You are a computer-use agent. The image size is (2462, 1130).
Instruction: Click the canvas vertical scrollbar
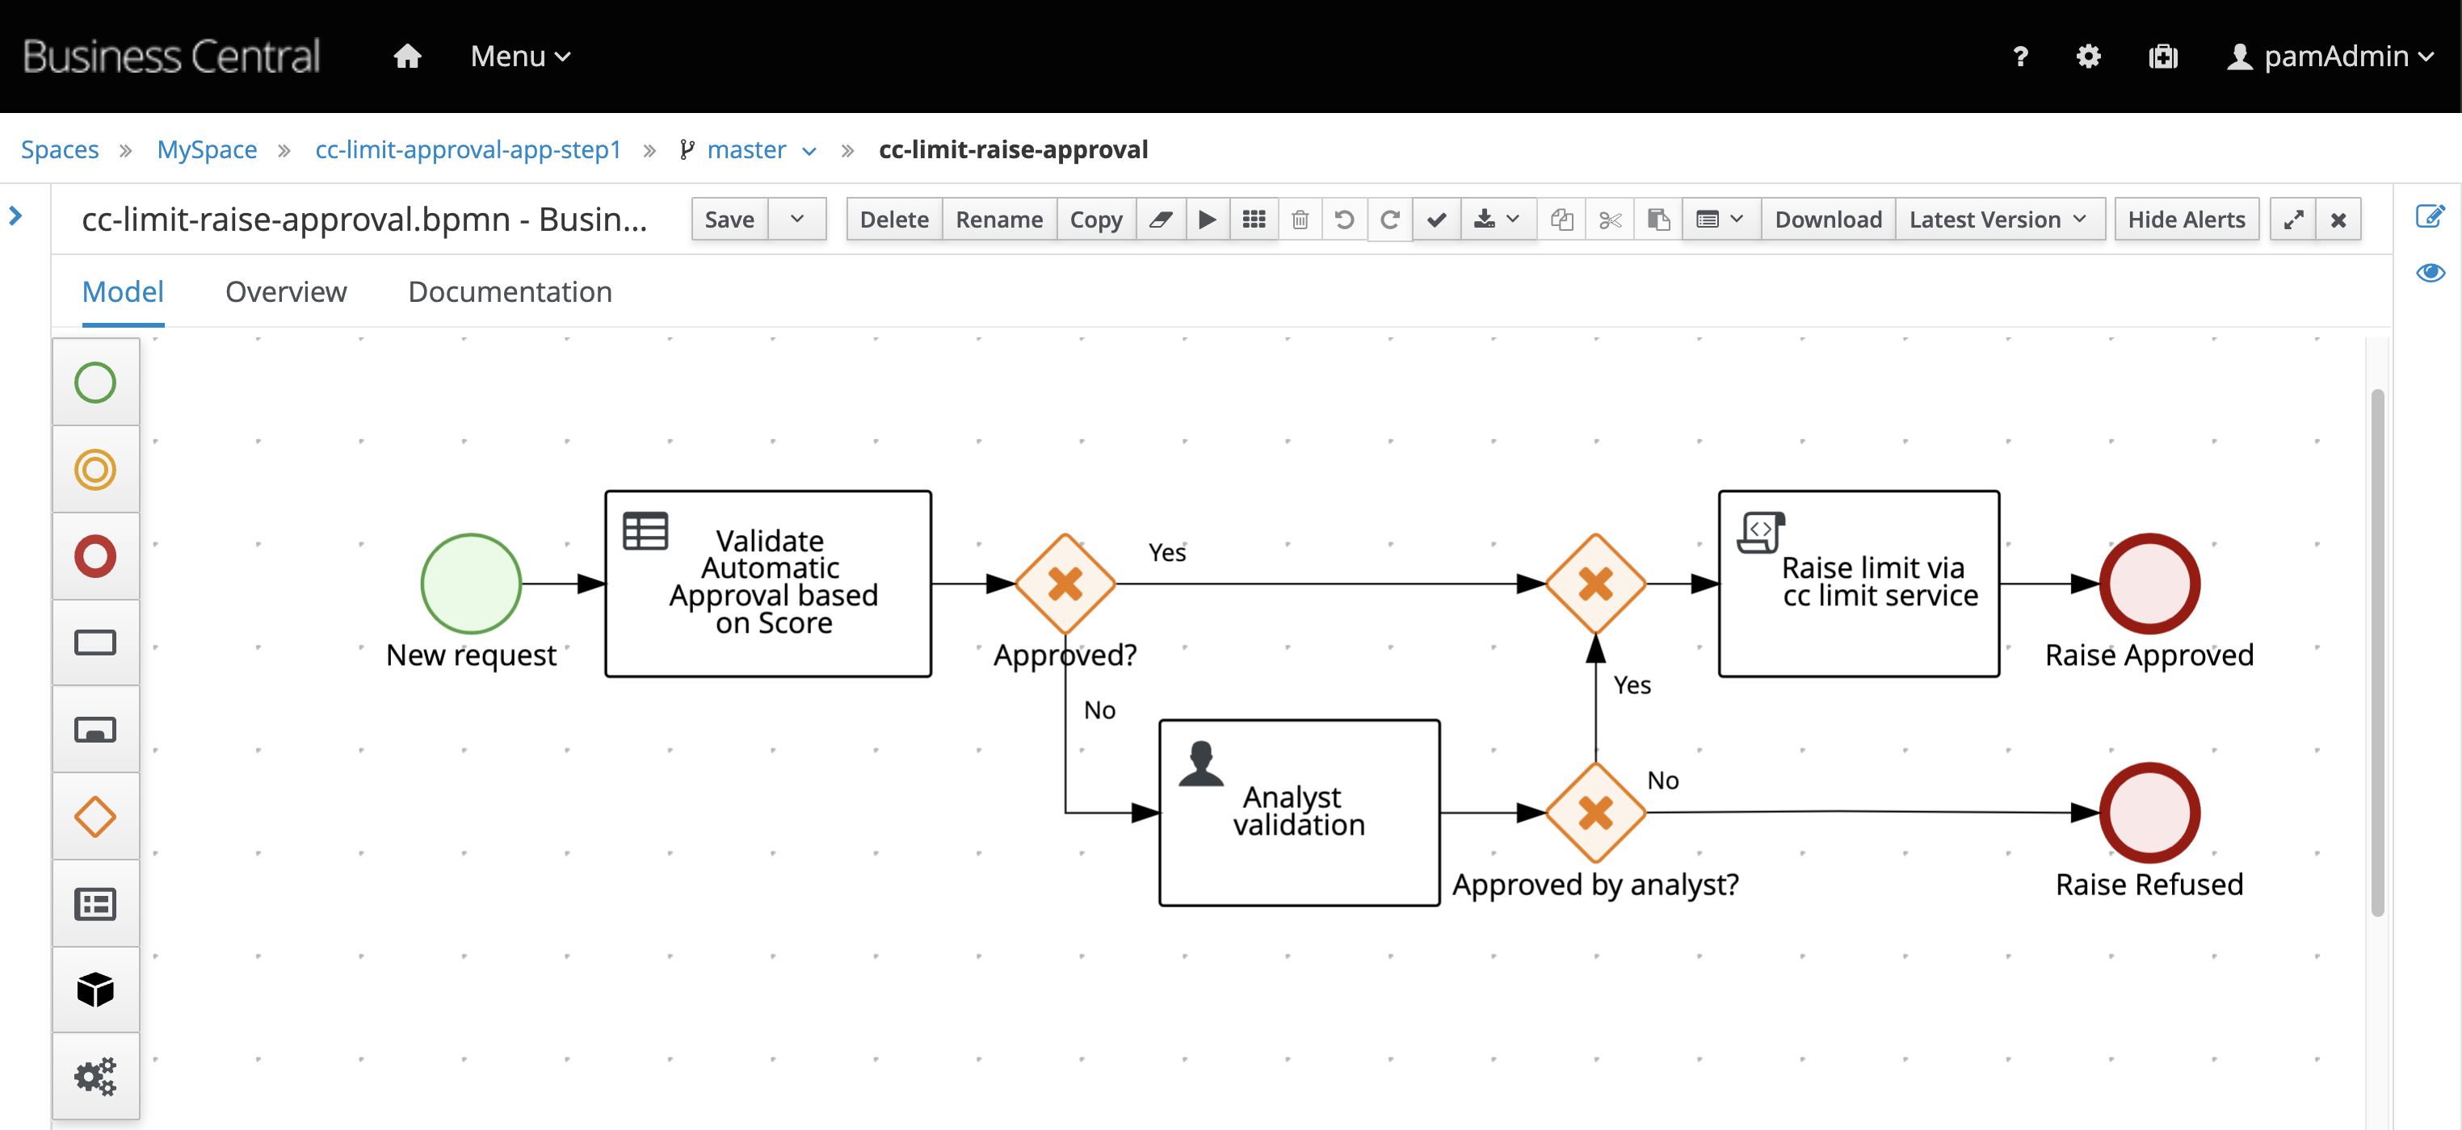point(2378,652)
